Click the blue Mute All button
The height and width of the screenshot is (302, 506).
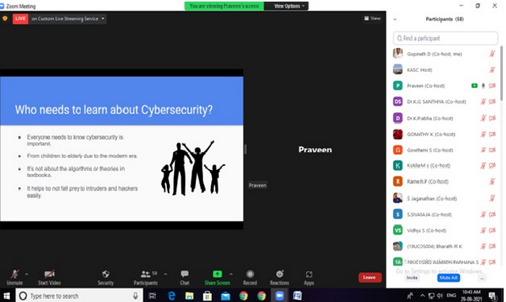[448, 277]
